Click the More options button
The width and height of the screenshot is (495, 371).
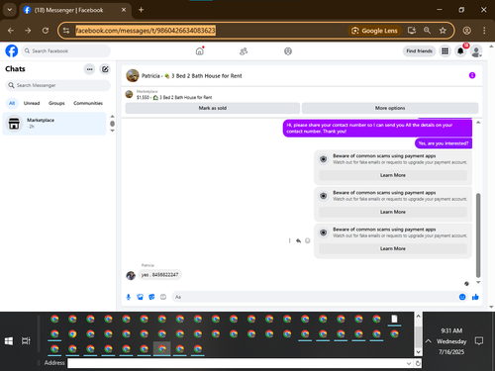click(390, 108)
